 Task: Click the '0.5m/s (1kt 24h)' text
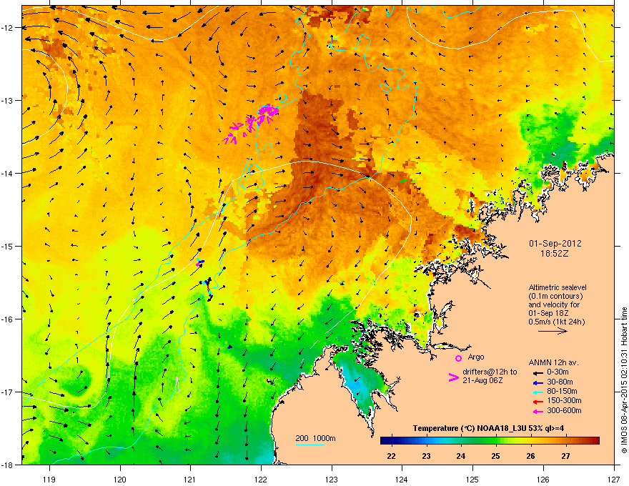[556, 322]
